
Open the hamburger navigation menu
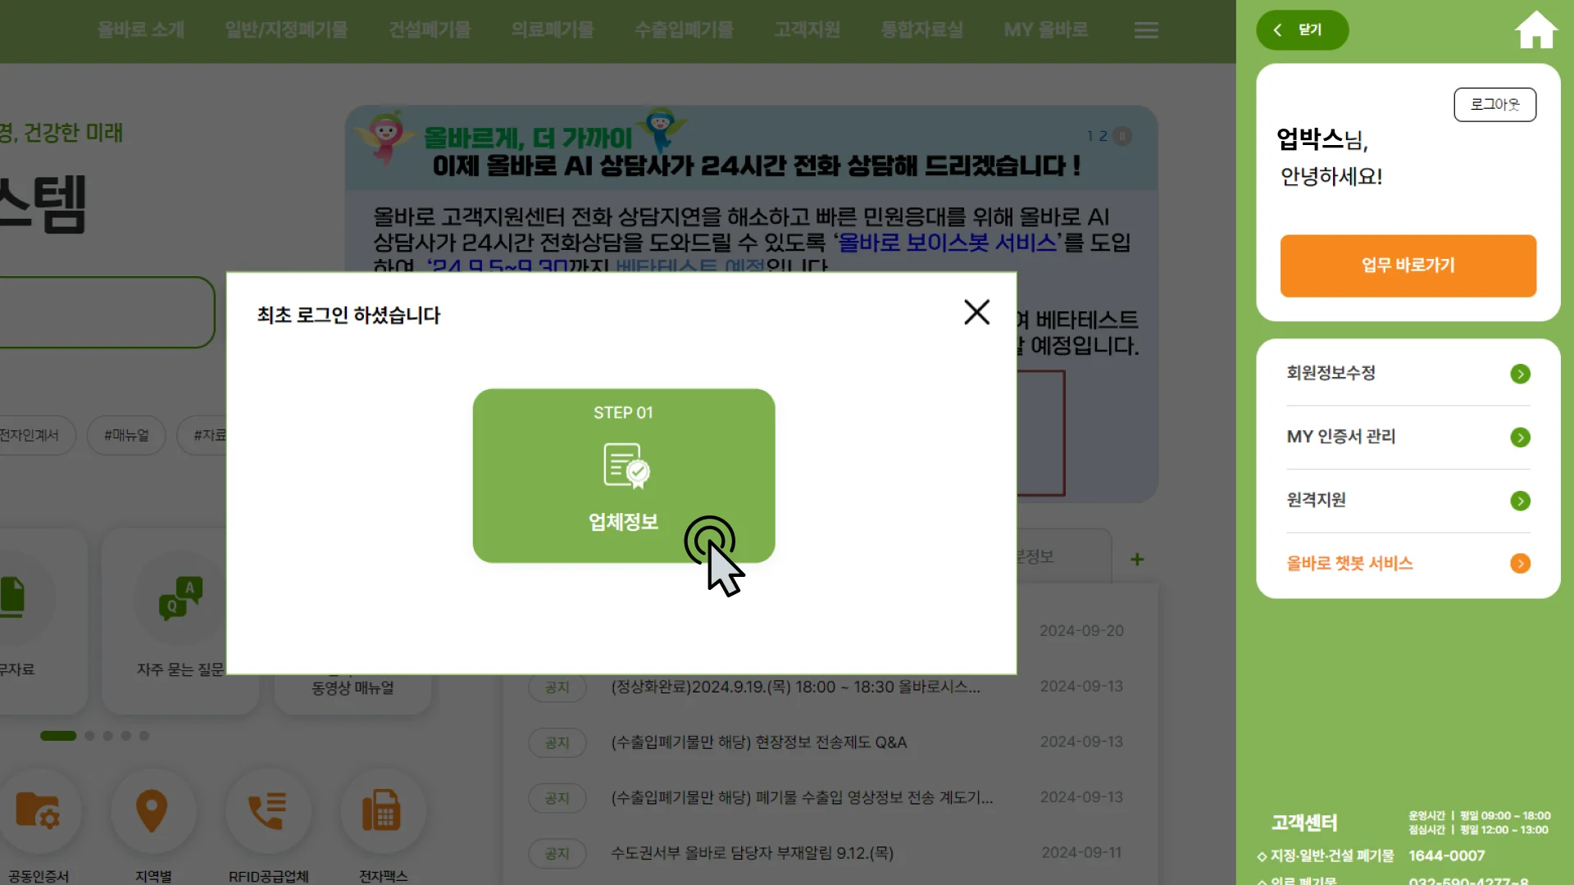pyautogui.click(x=1145, y=30)
